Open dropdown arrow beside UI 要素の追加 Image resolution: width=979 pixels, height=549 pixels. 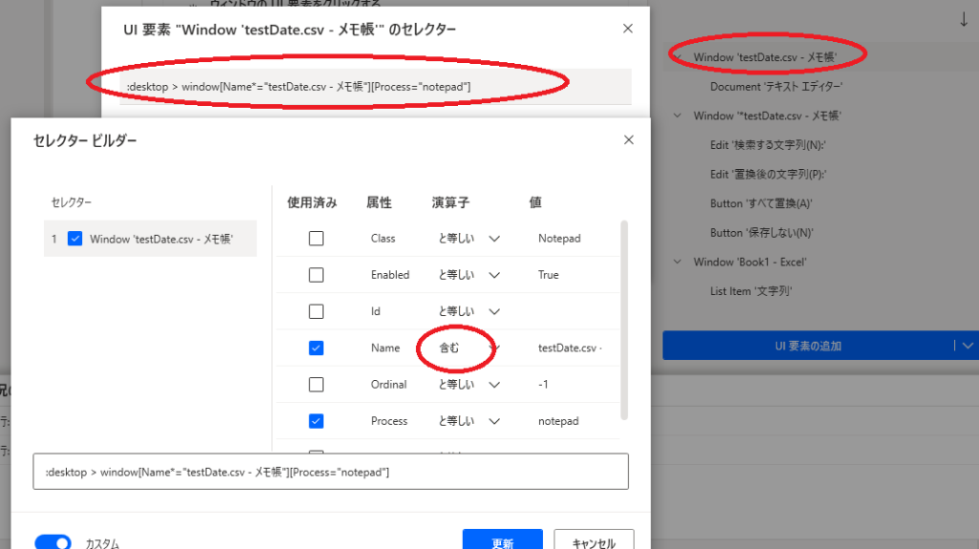click(968, 346)
